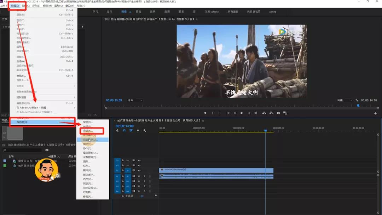Screen dimensions: 382x215
Task: Click the Mark In brace button
Action: [213, 113]
